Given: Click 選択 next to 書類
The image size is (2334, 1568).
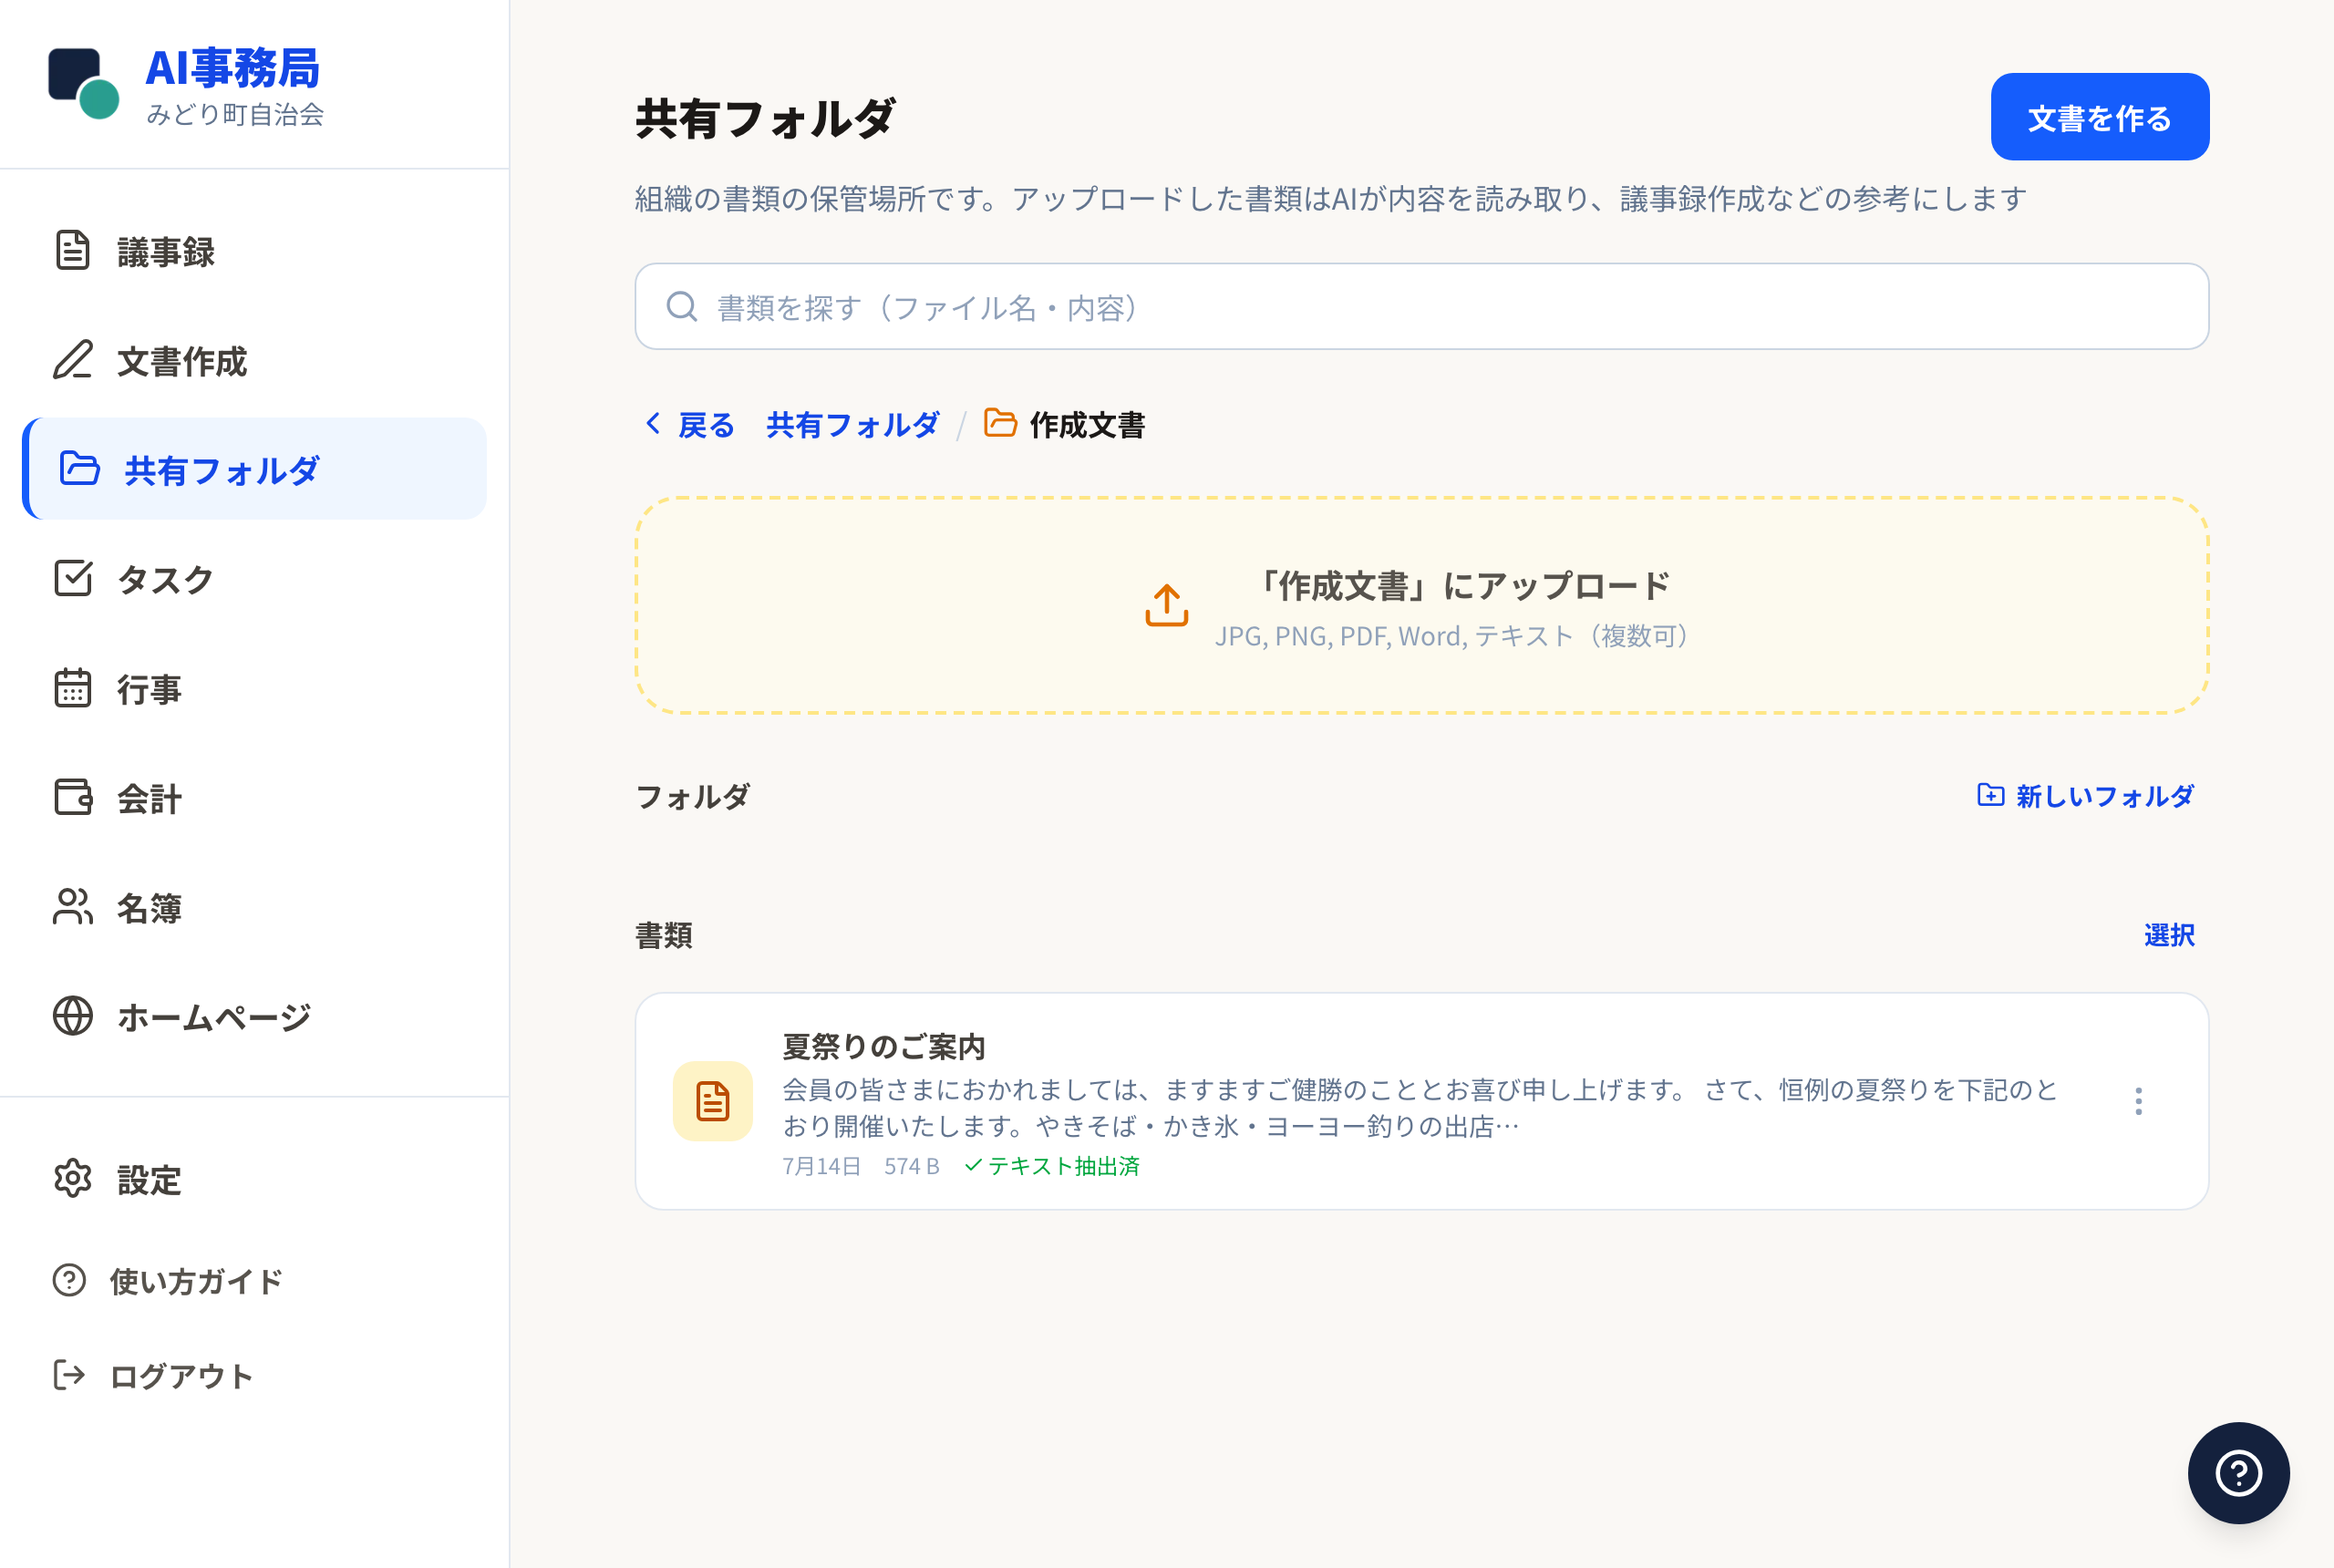Looking at the screenshot, I should click(x=2168, y=934).
